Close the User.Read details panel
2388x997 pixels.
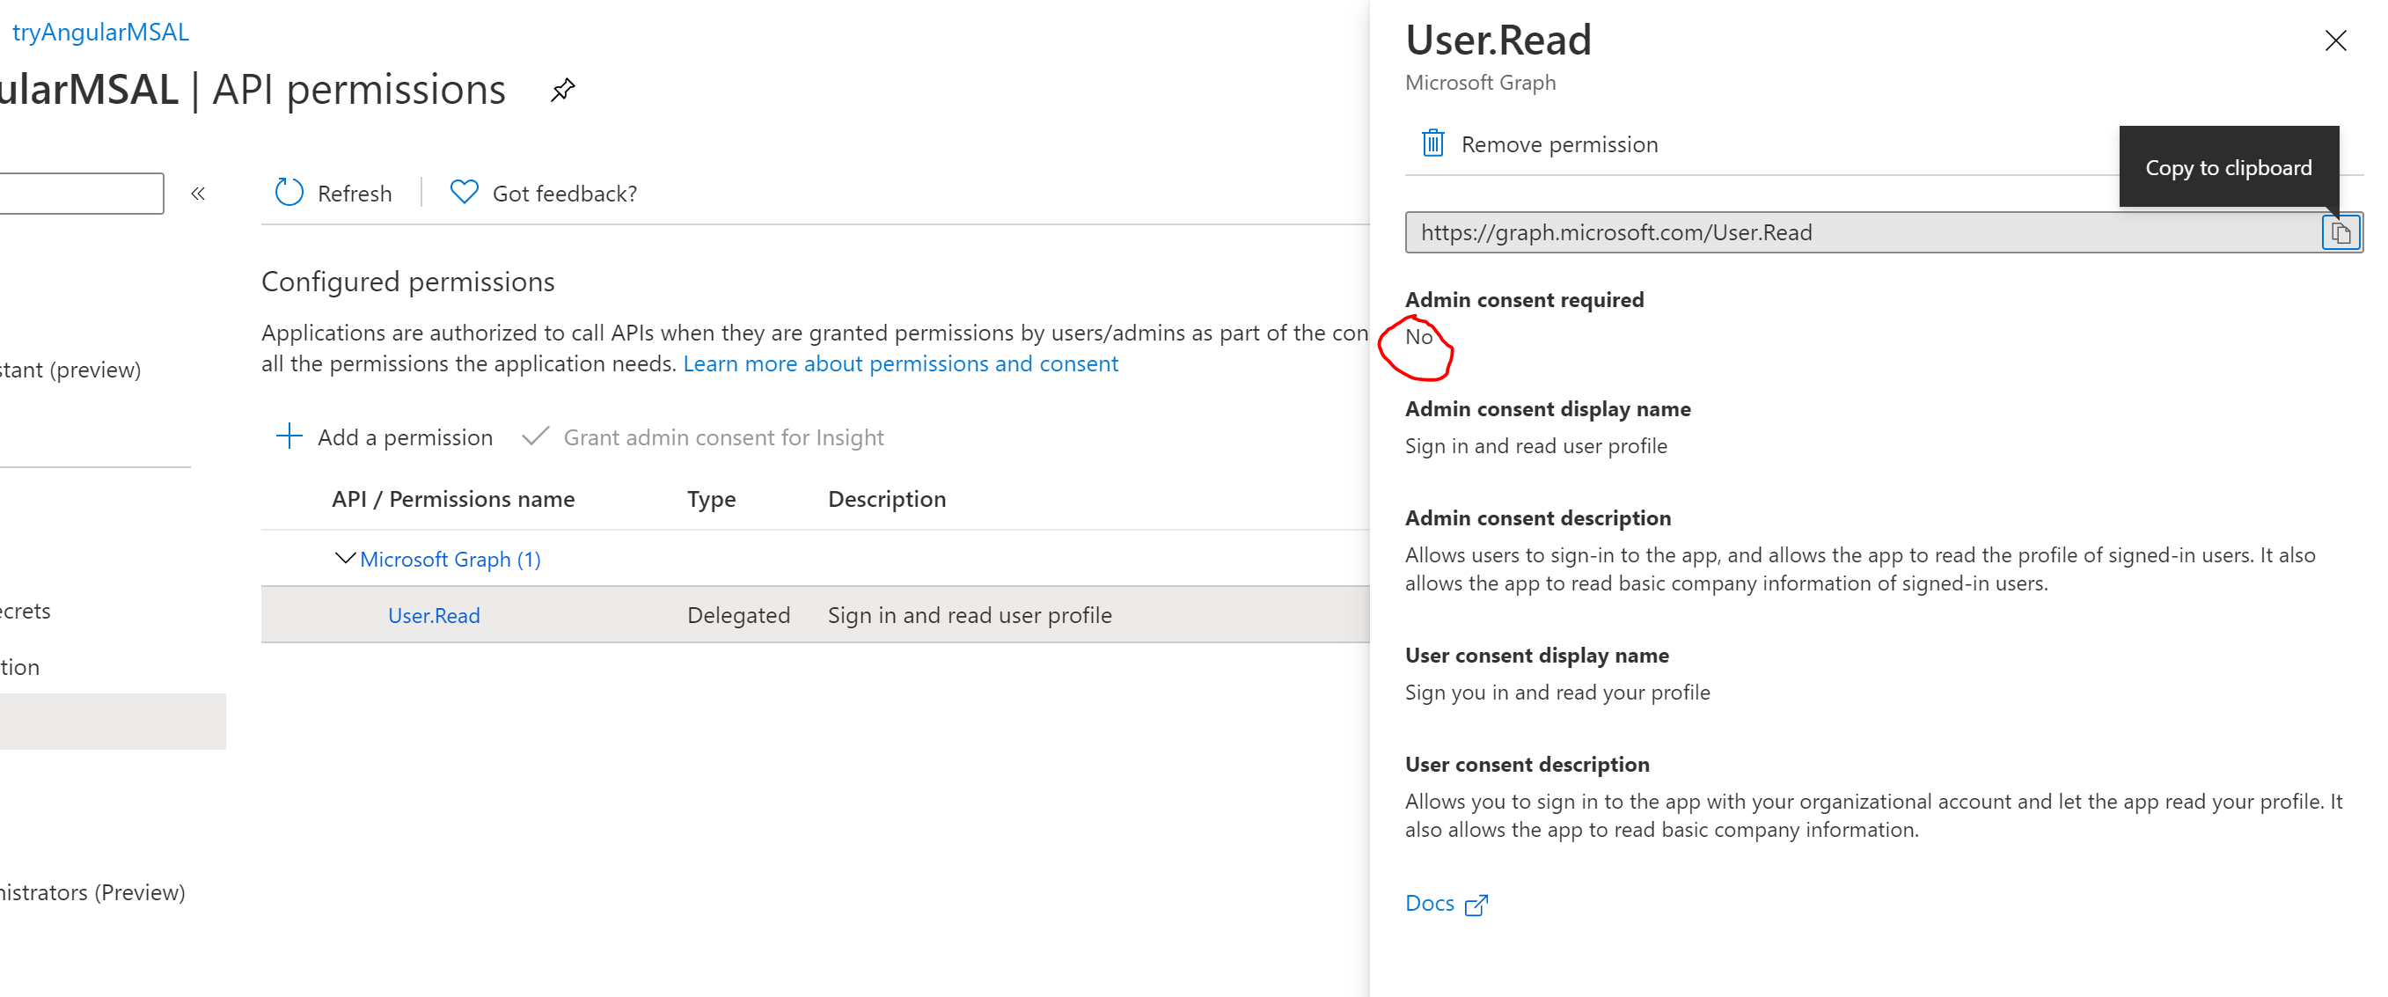(x=2337, y=40)
